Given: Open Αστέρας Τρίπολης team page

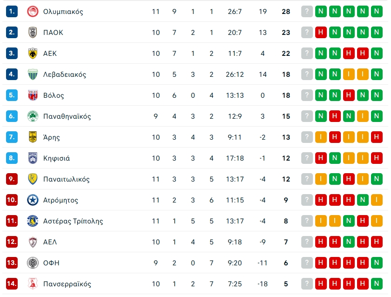Looking at the screenshot, I should (x=73, y=221).
